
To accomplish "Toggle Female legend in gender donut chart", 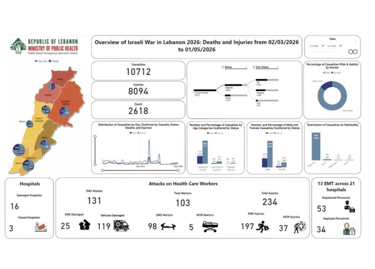I will coord(336,72).
